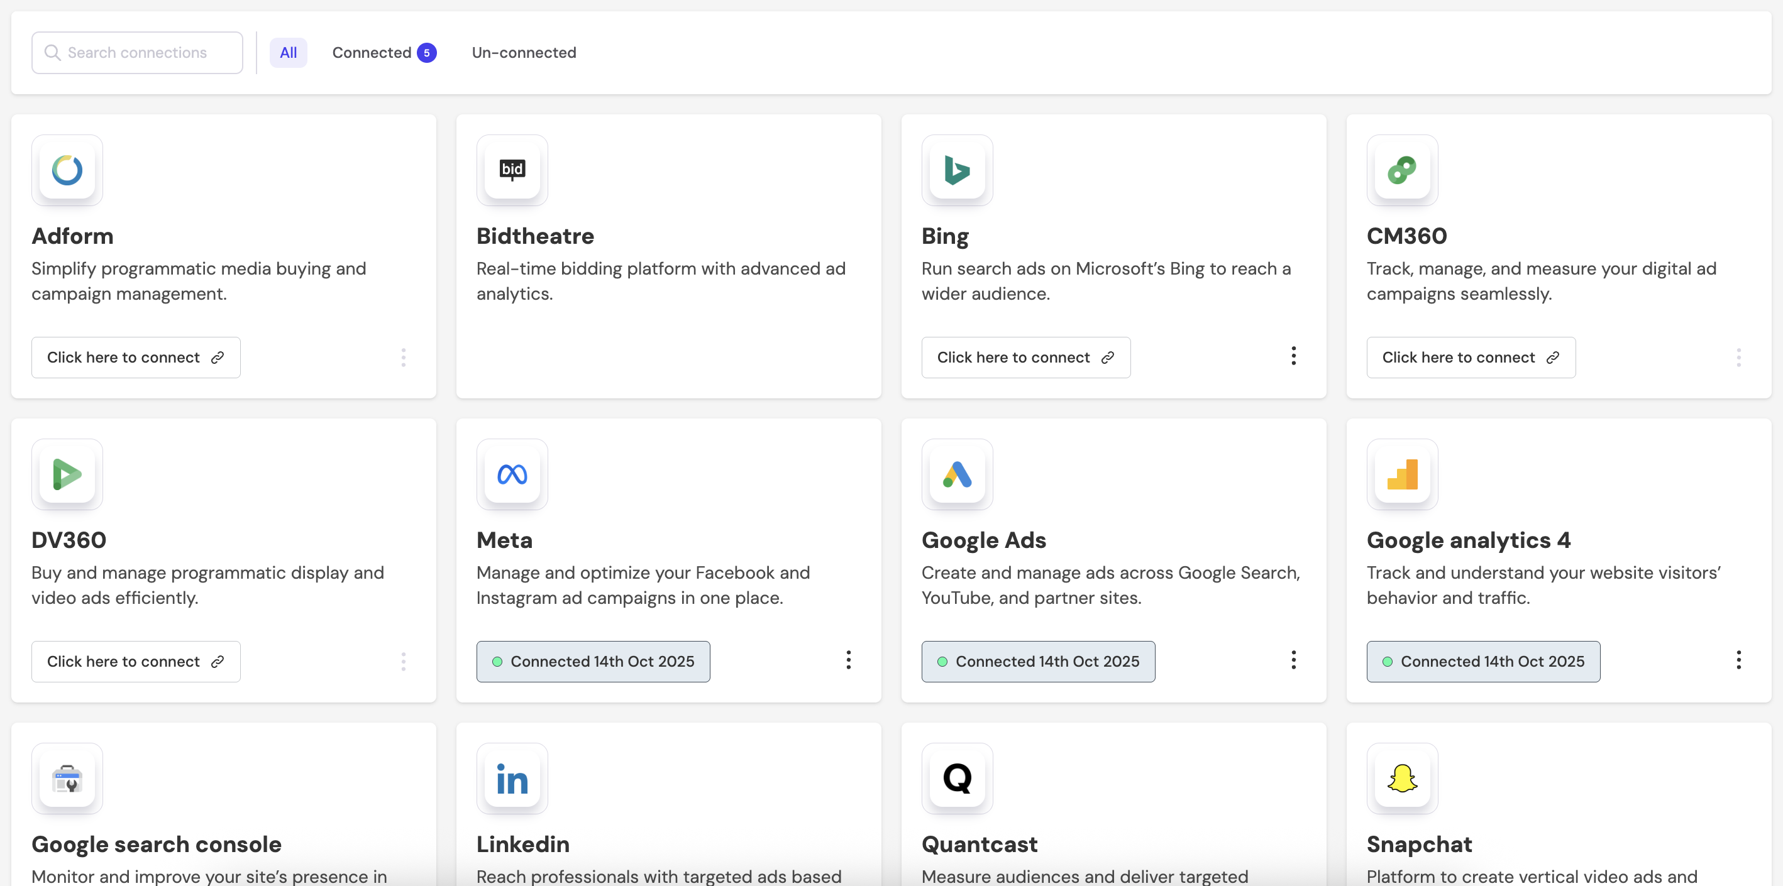This screenshot has width=1783, height=886.
Task: Click the Meta infinity logo icon
Action: 512,474
